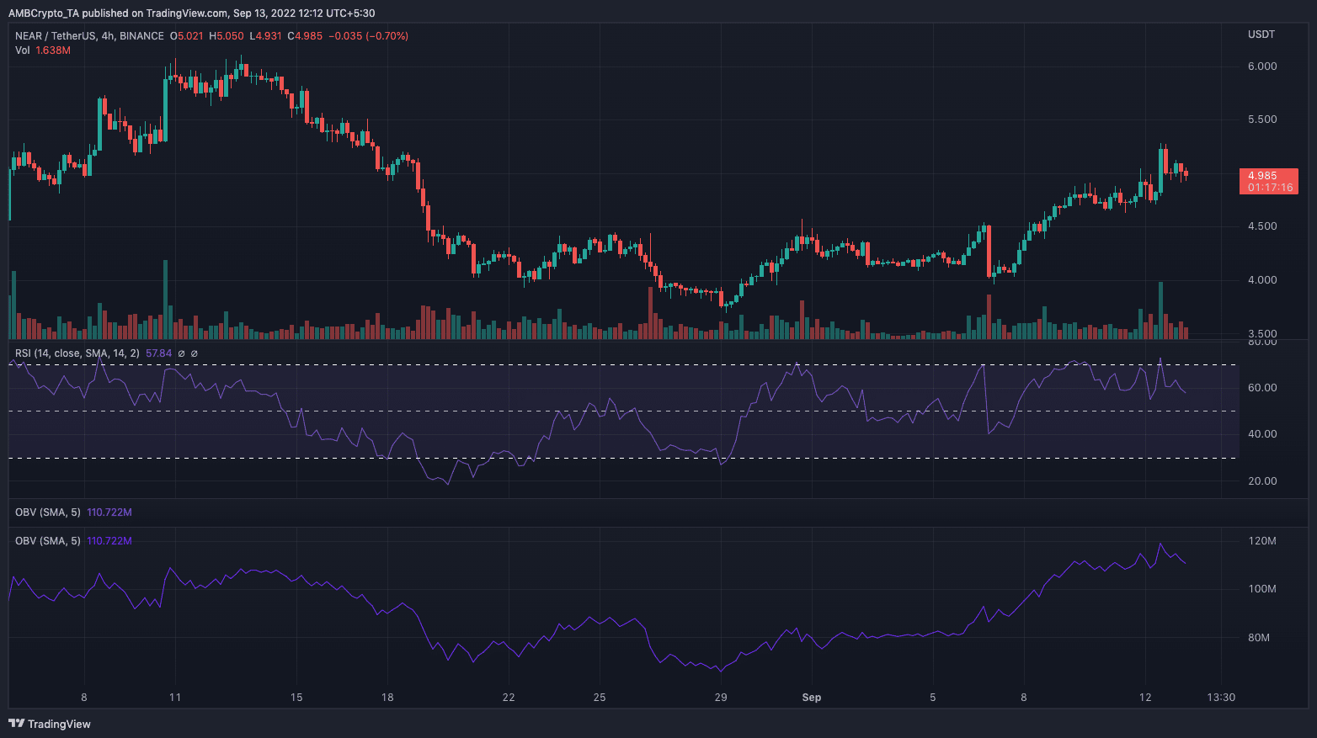Click the upper OBV (SMA, 5) label

pyautogui.click(x=48, y=512)
